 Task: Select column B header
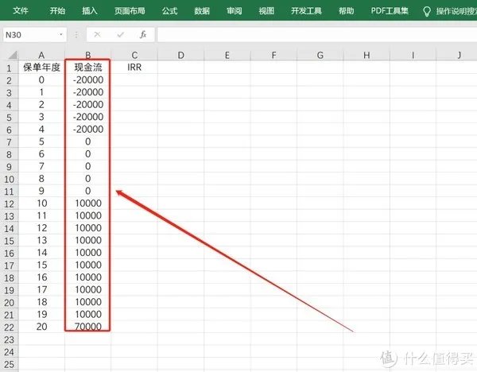88,55
